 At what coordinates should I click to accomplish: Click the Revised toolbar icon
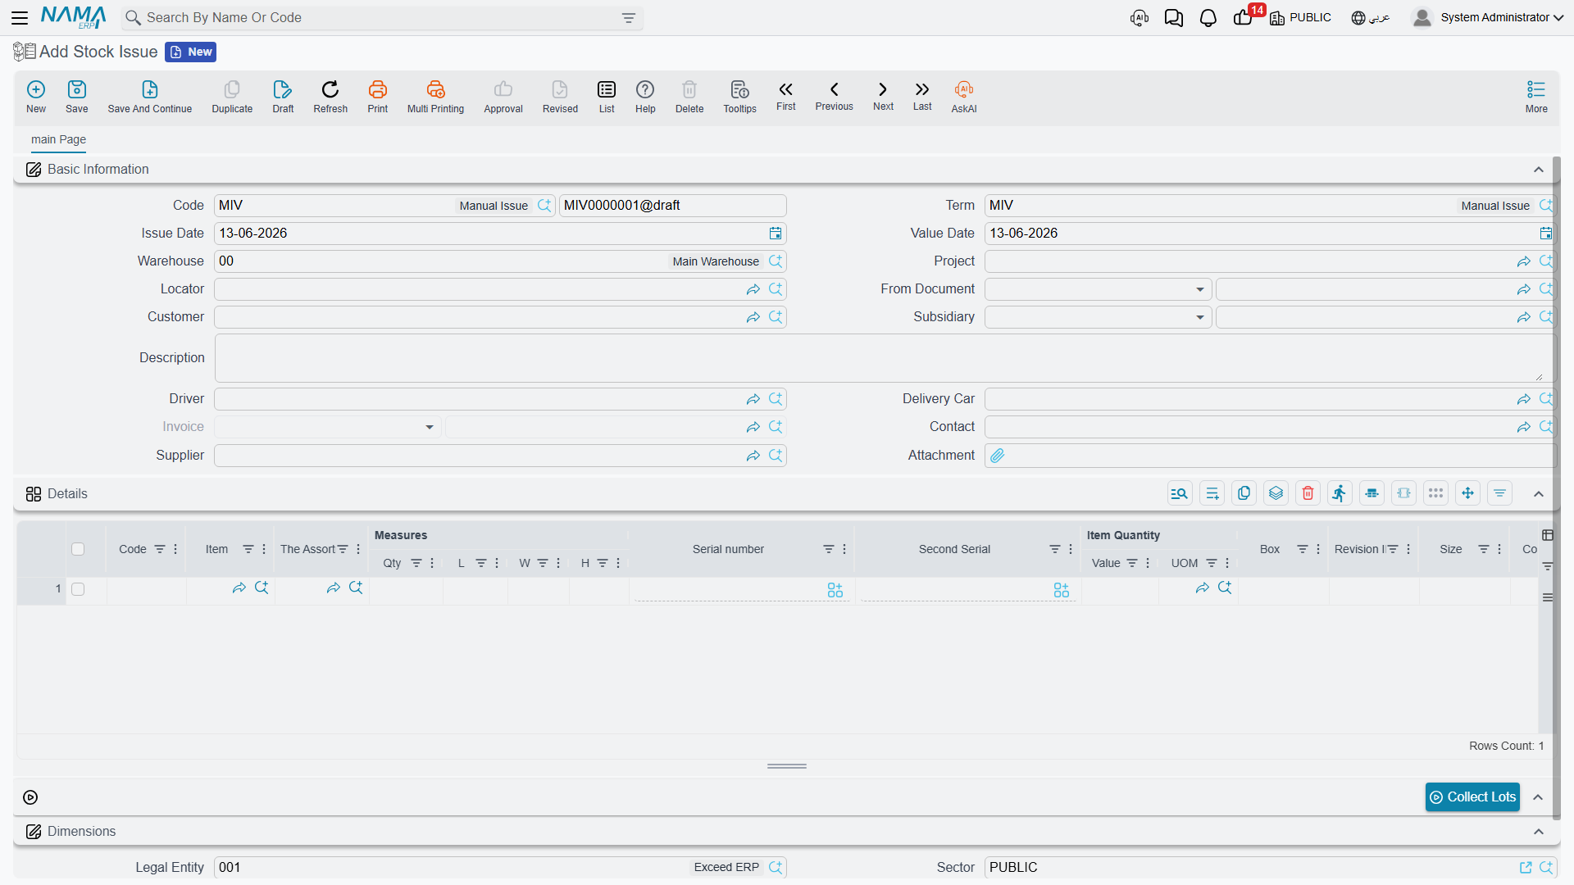coord(560,96)
